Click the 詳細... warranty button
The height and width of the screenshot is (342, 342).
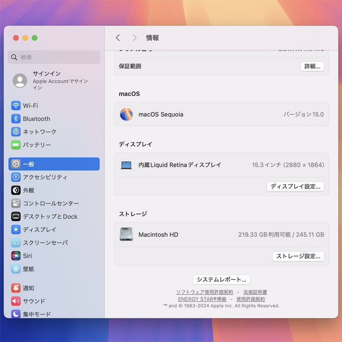pyautogui.click(x=312, y=67)
